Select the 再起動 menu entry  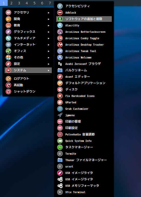pyautogui.click(x=28, y=85)
